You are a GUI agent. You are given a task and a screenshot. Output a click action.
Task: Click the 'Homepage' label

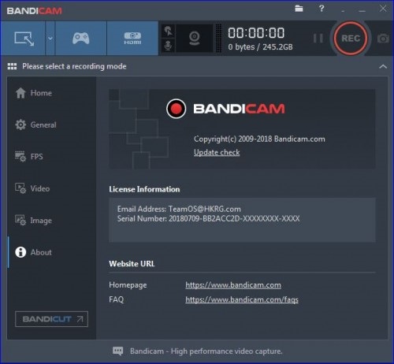point(128,285)
